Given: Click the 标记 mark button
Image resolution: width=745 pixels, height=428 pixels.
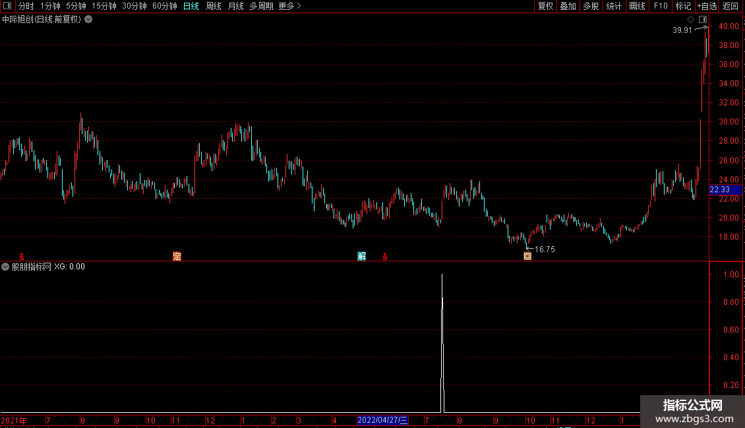Looking at the screenshot, I should coord(683,6).
